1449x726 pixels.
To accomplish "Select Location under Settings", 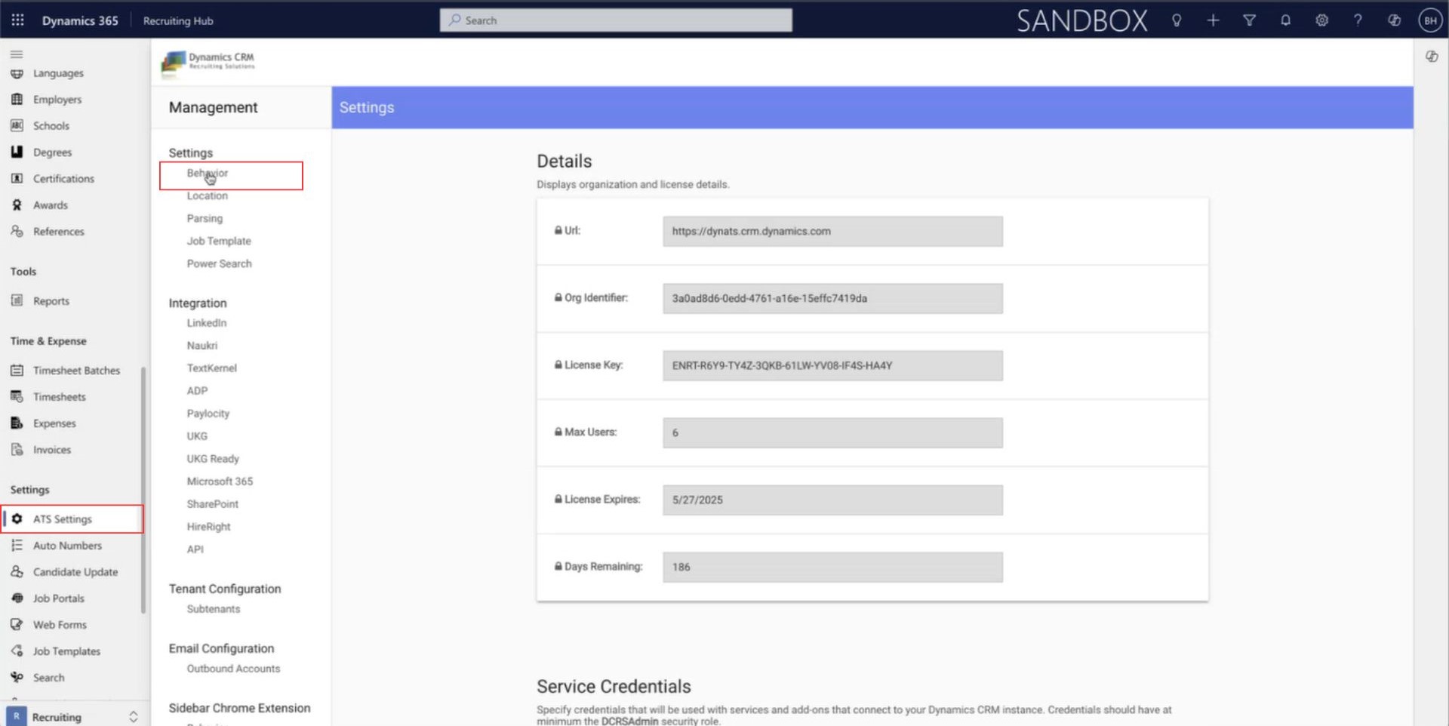I will (208, 196).
